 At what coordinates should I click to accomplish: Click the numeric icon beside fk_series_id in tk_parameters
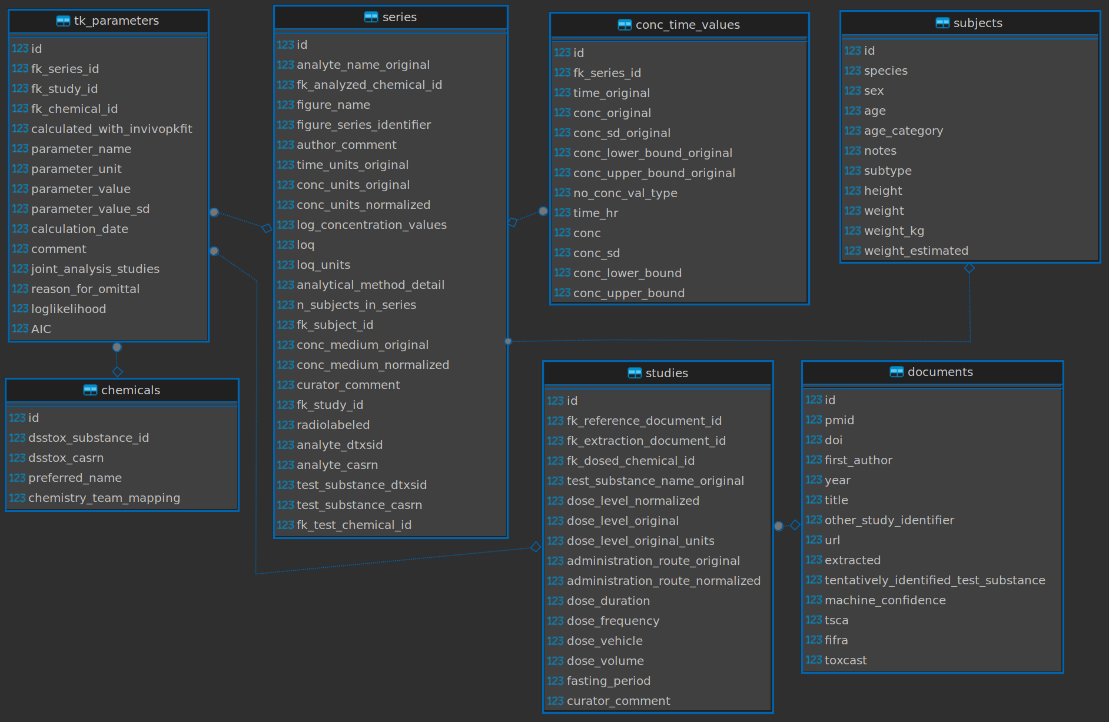coord(20,69)
